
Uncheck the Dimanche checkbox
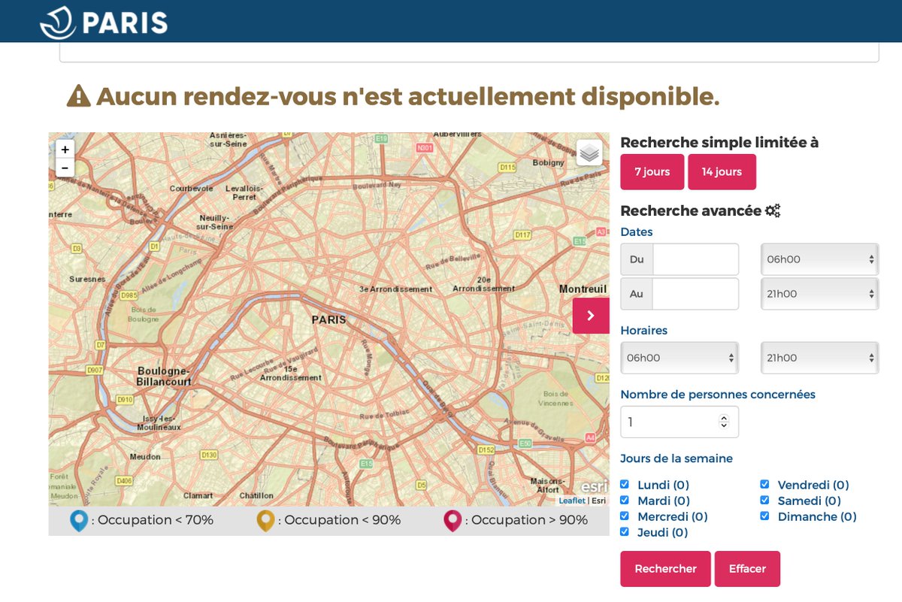pos(764,516)
